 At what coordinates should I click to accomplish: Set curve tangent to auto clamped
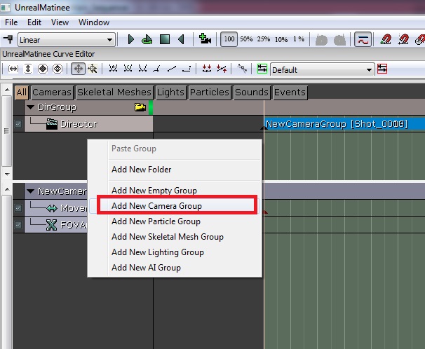tap(128, 69)
